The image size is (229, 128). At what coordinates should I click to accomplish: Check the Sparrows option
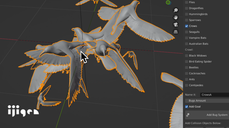[x=187, y=20]
